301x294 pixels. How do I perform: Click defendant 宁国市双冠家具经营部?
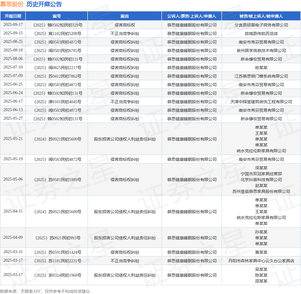[261, 174]
